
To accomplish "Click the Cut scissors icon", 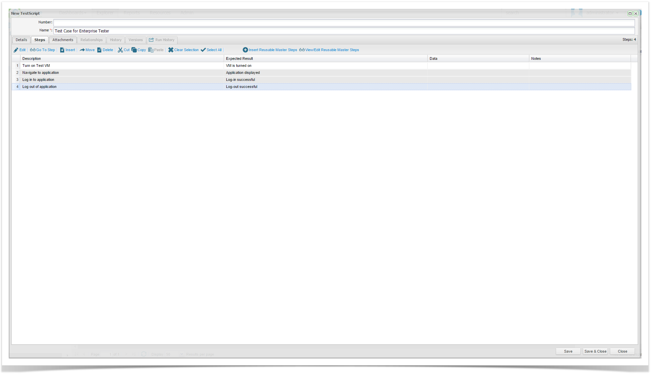I will tap(120, 50).
